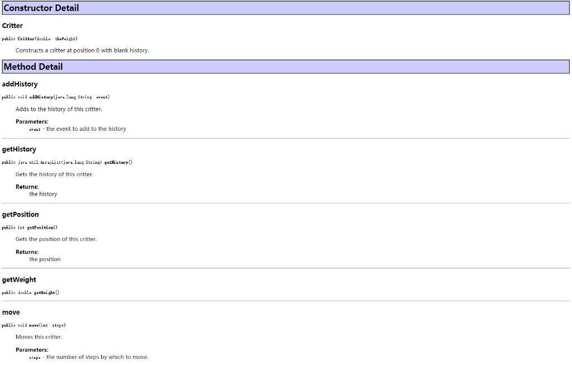Click the getWeight method heading

pos(19,279)
